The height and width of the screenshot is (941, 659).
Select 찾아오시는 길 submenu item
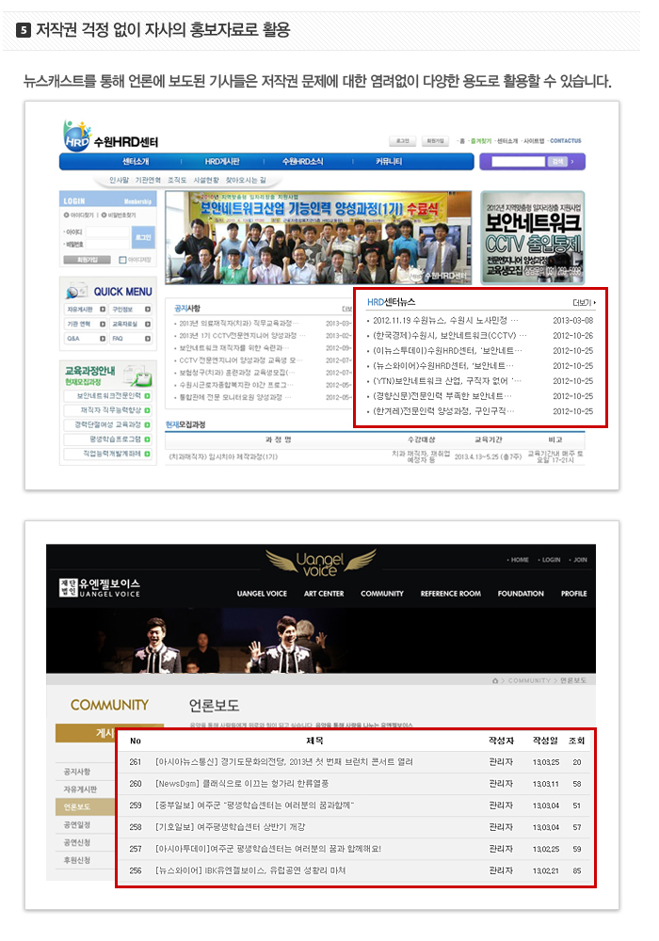[246, 180]
